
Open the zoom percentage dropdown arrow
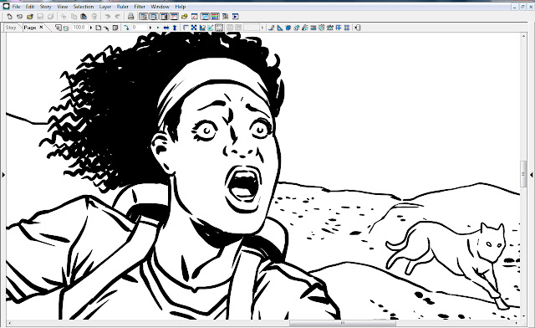click(91, 28)
